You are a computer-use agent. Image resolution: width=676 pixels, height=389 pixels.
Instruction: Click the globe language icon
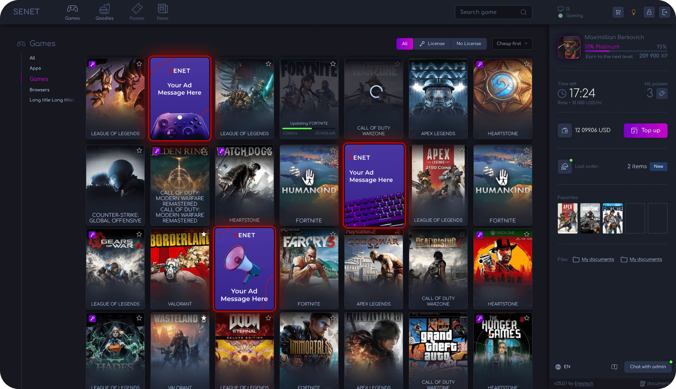click(558, 367)
